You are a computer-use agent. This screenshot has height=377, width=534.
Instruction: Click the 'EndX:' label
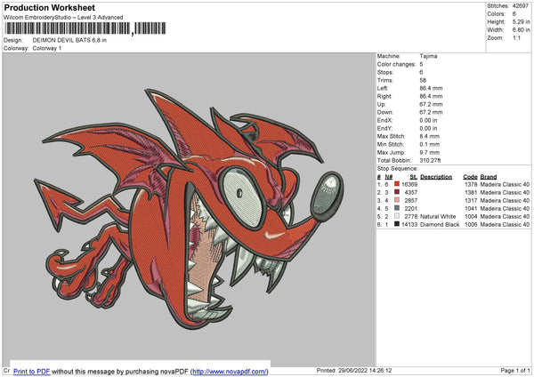point(384,120)
